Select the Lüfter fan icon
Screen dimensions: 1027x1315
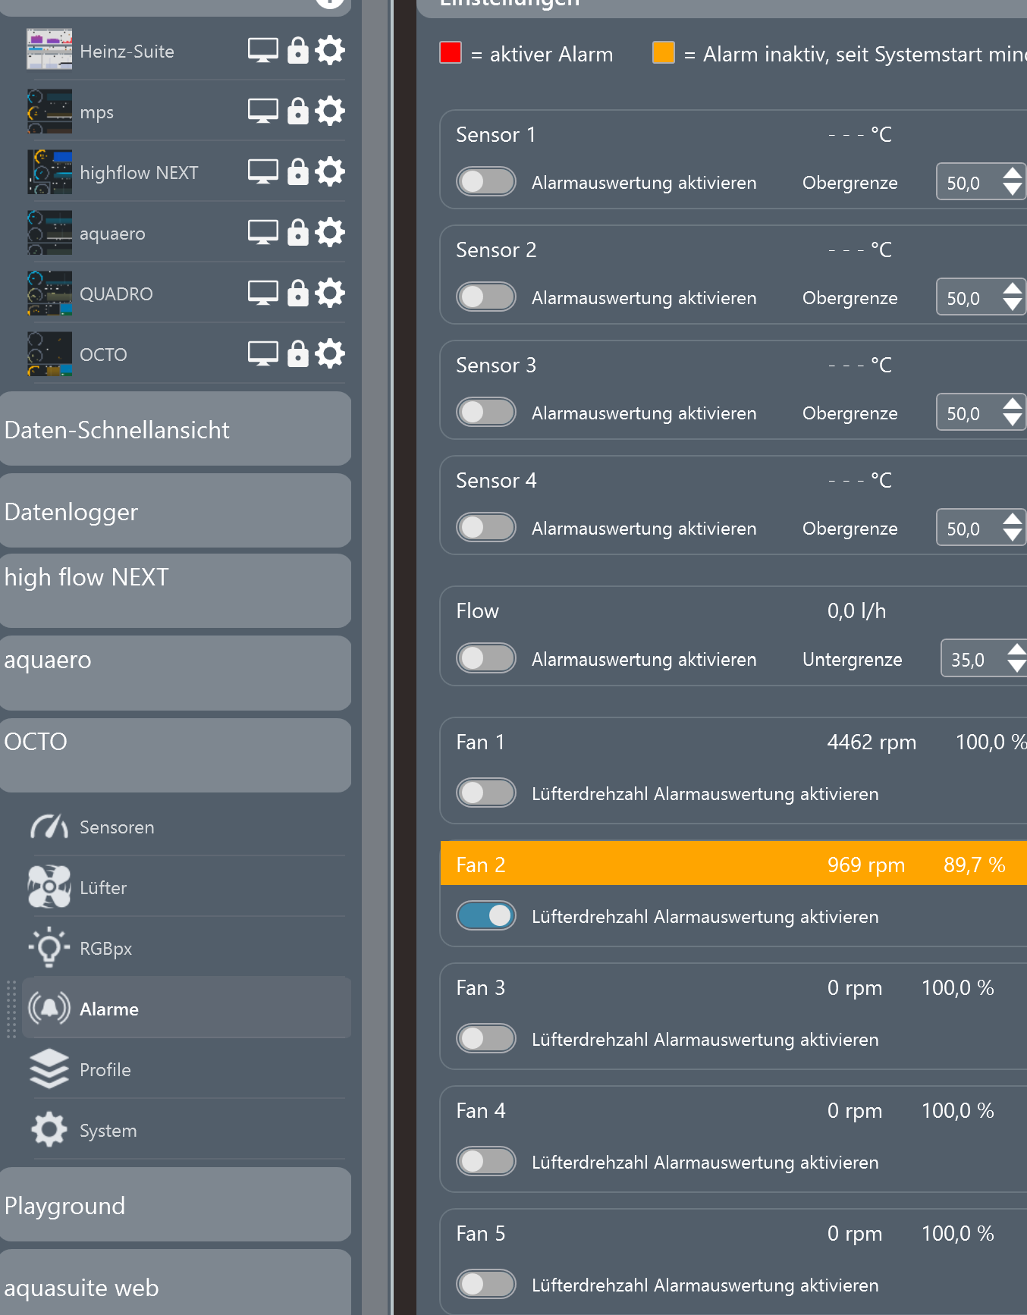(49, 887)
